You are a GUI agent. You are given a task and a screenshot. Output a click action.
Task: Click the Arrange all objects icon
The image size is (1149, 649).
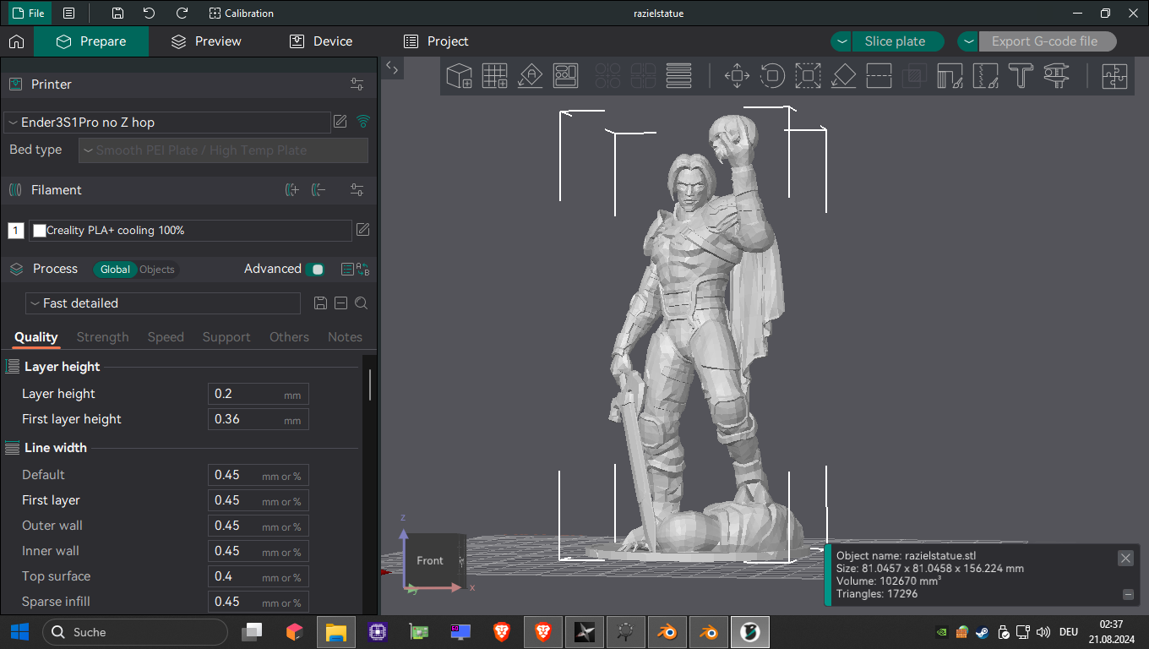pyautogui.click(x=565, y=76)
